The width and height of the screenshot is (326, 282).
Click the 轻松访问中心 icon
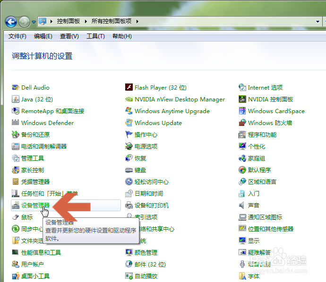129,182
